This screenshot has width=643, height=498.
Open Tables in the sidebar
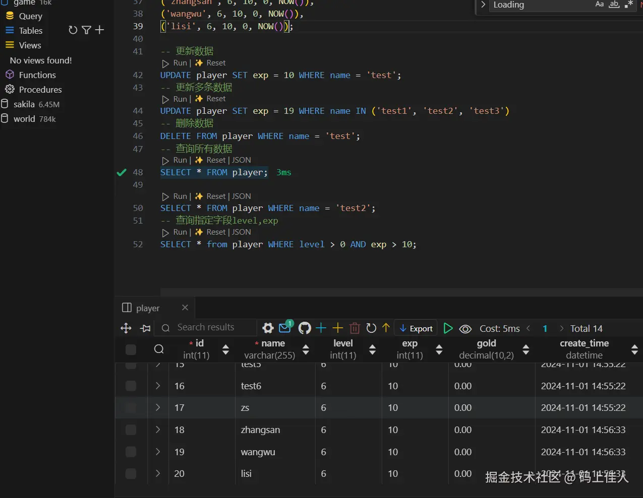[x=31, y=31]
